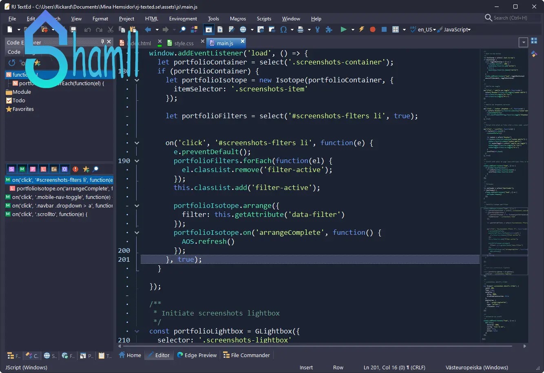Add favorite with star-plus icon in lower explorer

coord(86,169)
